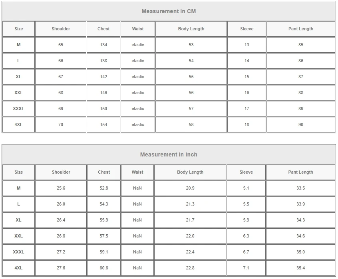Select the Shoulder header in the CM table
Viewport: 338px width, 279px height.
[61, 29]
